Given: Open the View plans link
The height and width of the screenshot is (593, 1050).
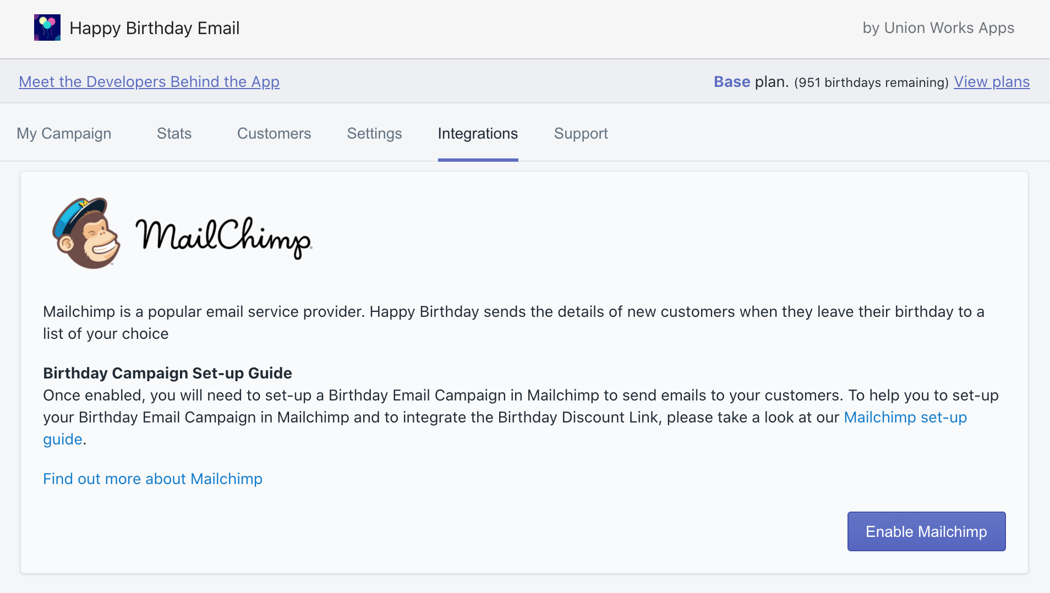Looking at the screenshot, I should click(x=991, y=82).
